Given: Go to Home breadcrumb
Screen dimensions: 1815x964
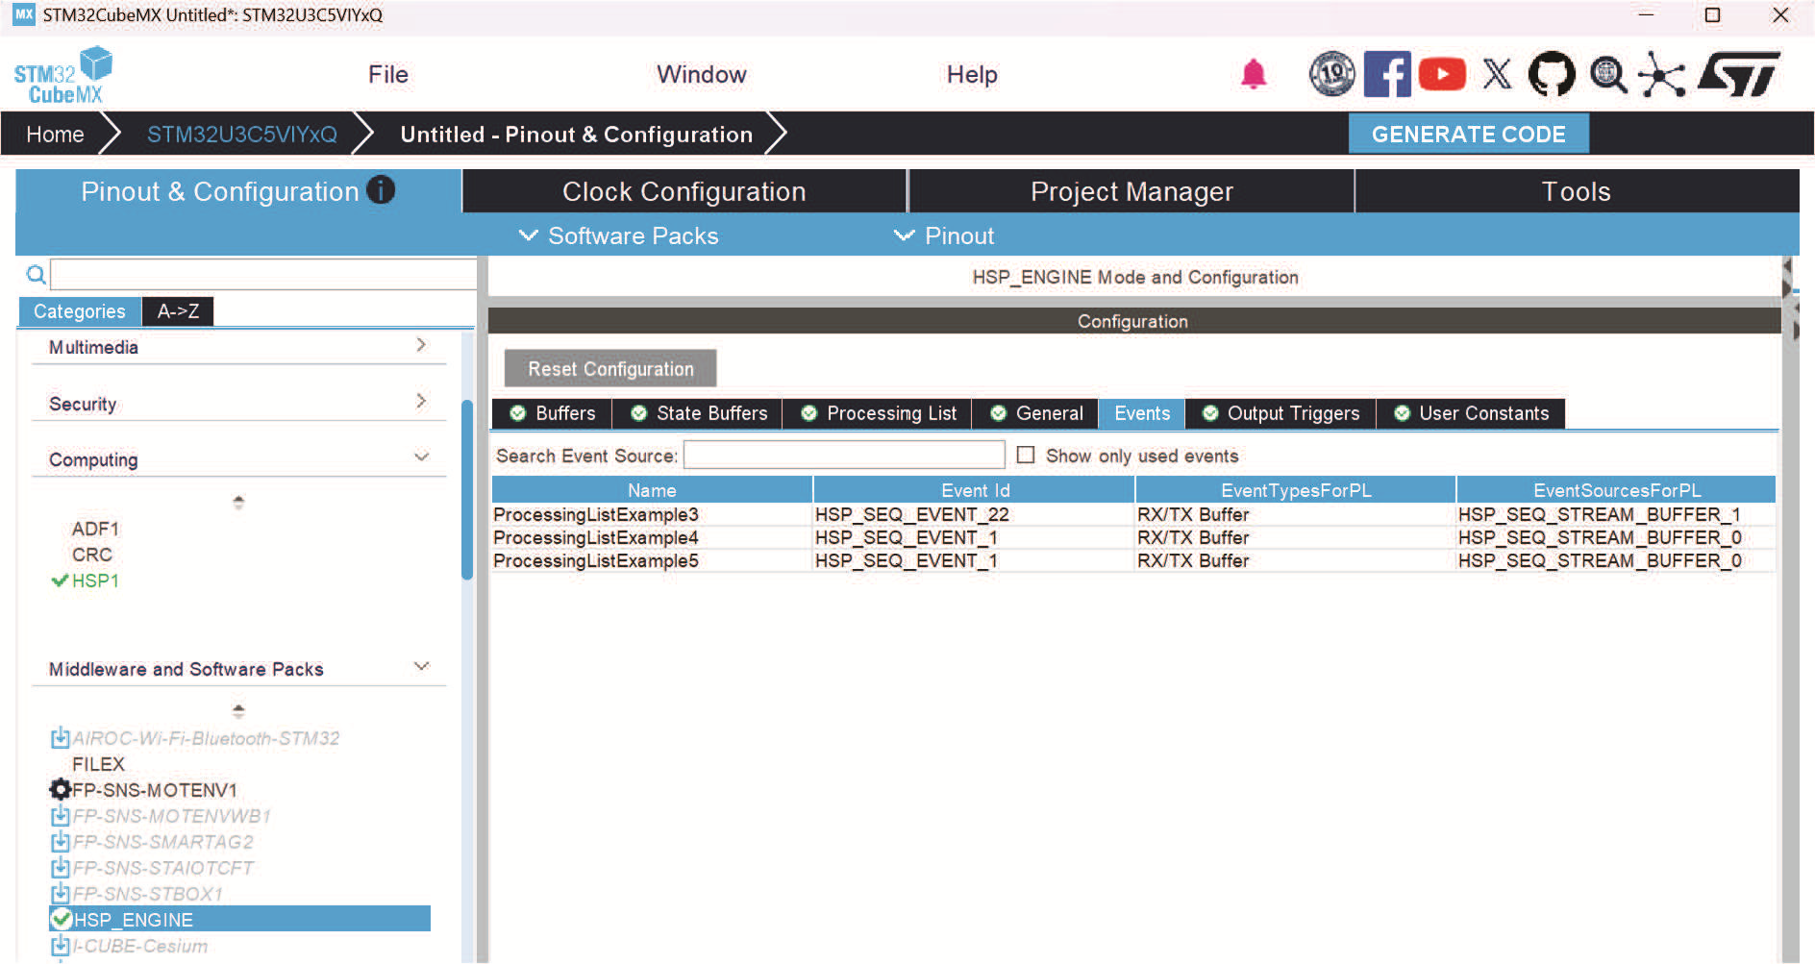Looking at the screenshot, I should click(x=55, y=135).
